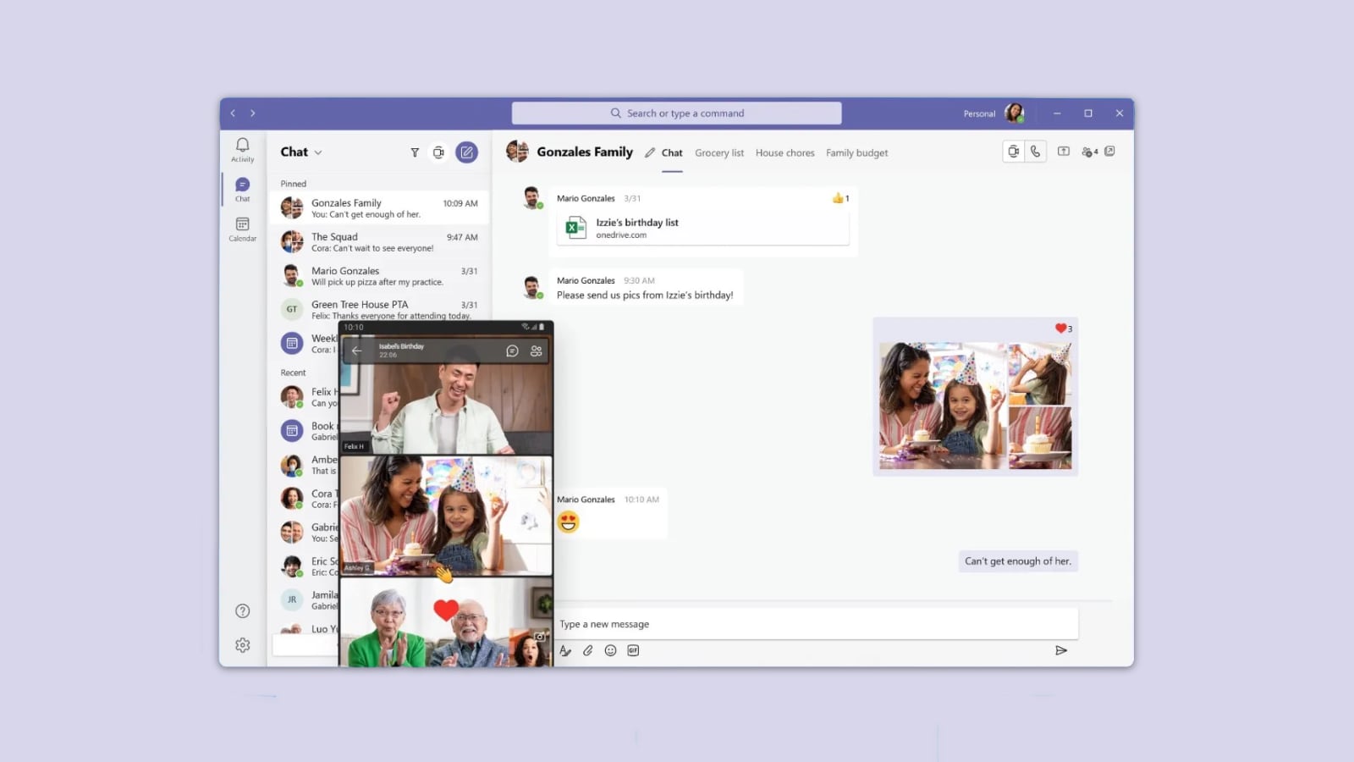The image size is (1354, 762).
Task: Click the Gonzales Family group avatar in header
Action: (x=517, y=152)
